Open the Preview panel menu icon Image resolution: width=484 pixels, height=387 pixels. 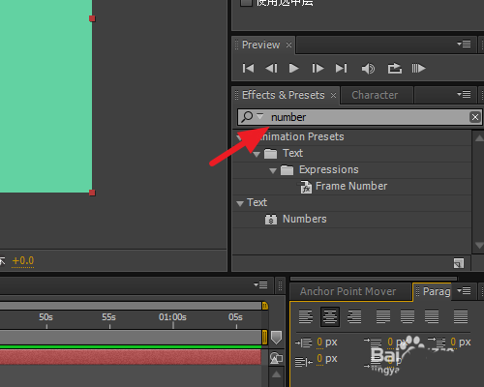(464, 44)
